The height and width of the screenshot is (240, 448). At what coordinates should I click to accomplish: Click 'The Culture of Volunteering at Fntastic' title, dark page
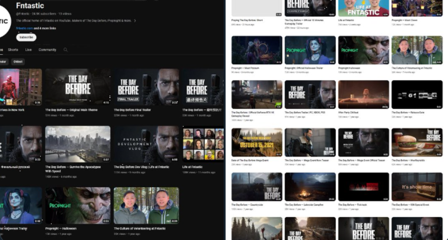point(140,228)
